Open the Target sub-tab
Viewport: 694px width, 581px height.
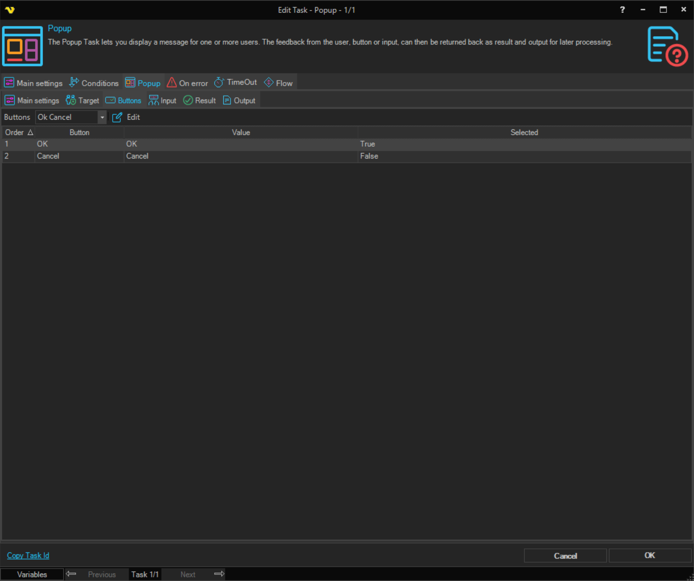click(83, 101)
